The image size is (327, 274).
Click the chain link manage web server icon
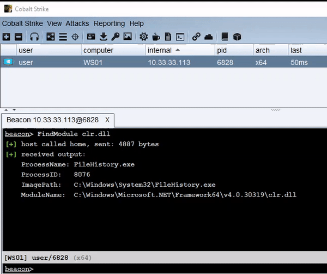196,37
